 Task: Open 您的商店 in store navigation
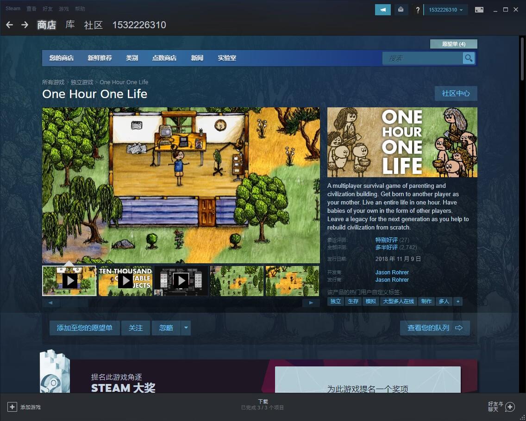[62, 58]
